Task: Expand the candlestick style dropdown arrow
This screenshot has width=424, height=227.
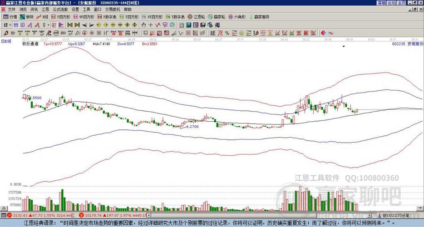Action: 49,25
